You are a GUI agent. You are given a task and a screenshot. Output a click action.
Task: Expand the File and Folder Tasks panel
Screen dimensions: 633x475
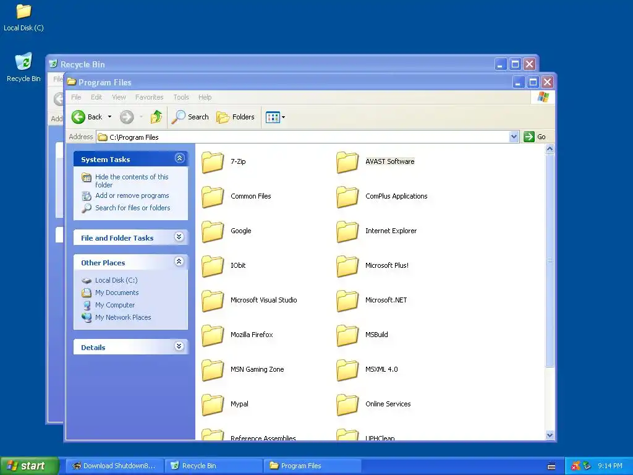tap(179, 237)
